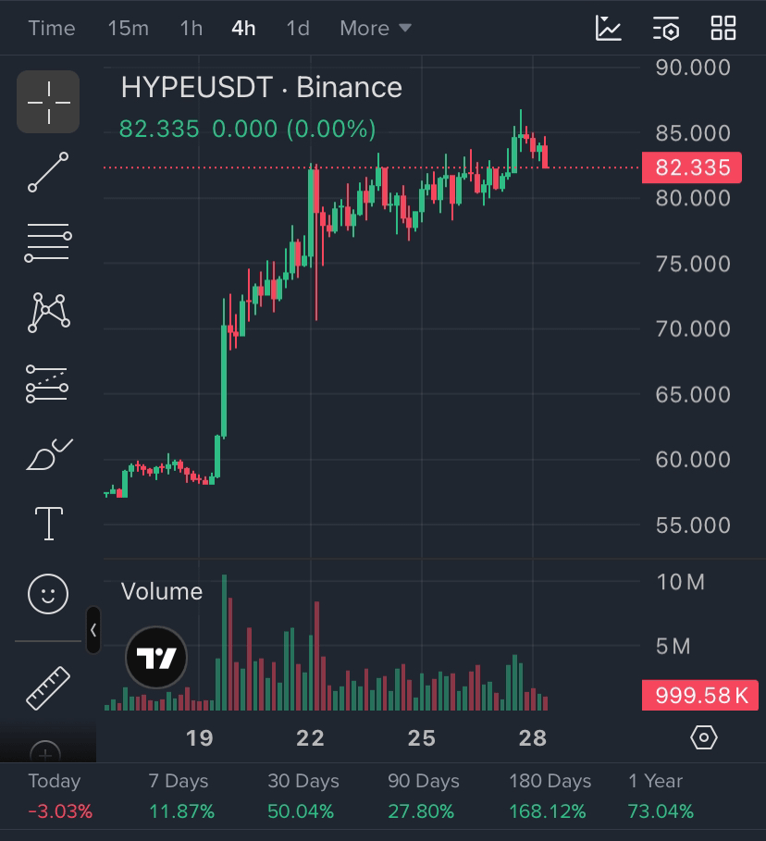Click the 50.04% performance value
The height and width of the screenshot is (841, 766).
point(301,811)
